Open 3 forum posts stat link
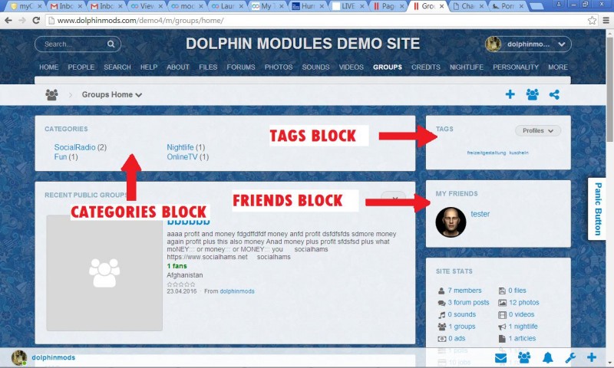This screenshot has height=368, width=614. 468,302
